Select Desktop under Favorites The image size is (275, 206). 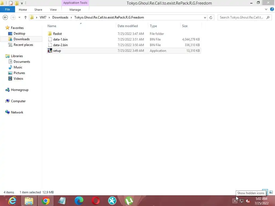(x=19, y=34)
